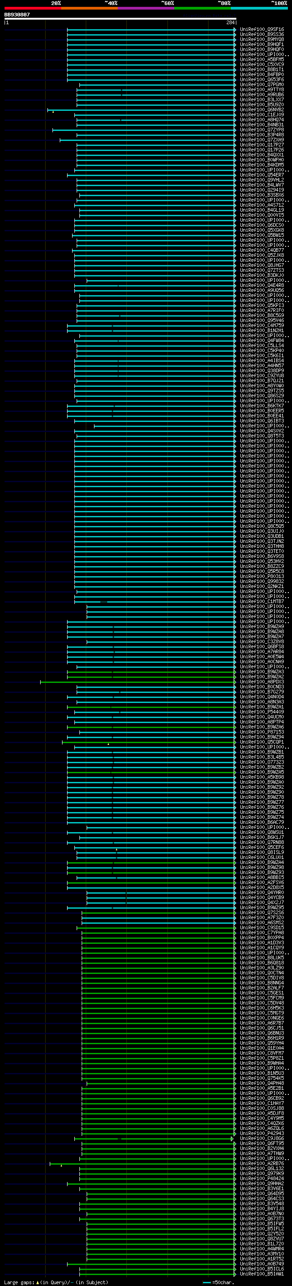Open hit UniRef100_B8B1T1
292x1286 pixels.
pos(262,69)
